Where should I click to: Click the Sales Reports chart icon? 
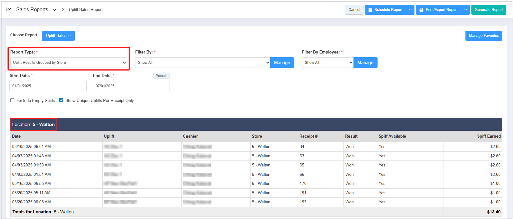pyautogui.click(x=9, y=10)
